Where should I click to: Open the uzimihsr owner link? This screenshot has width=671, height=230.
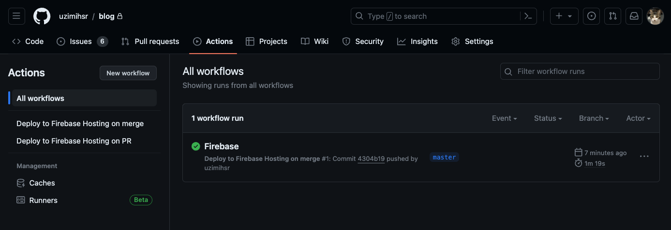click(x=74, y=16)
